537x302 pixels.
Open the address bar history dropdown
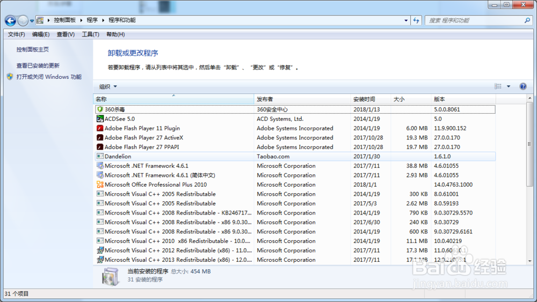pos(406,20)
